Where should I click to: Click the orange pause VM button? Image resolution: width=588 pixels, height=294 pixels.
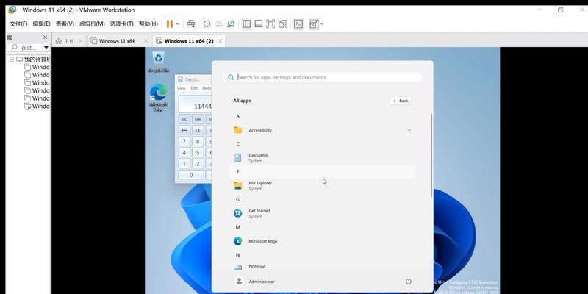pos(170,24)
